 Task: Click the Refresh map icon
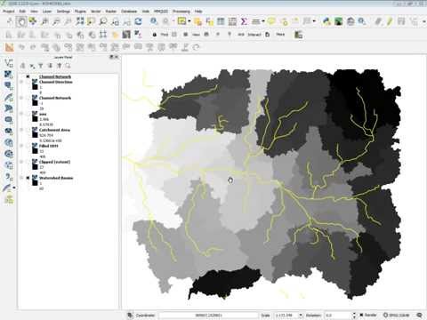pyautogui.click(x=138, y=21)
